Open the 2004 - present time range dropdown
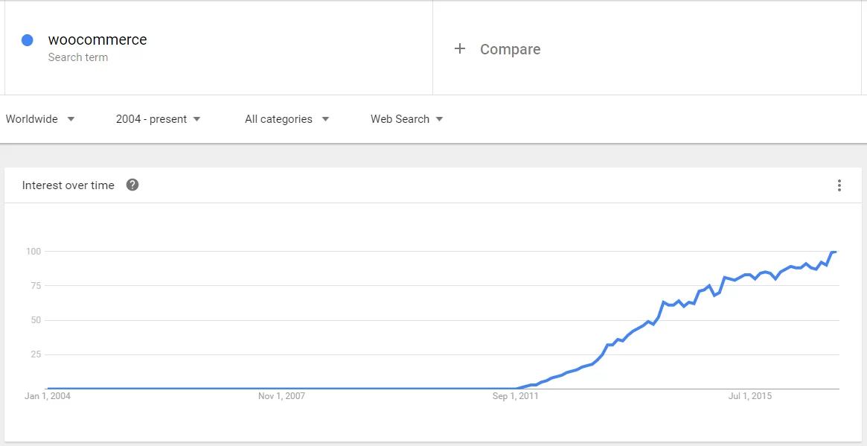Screen dimensions: 867x446 [158, 119]
